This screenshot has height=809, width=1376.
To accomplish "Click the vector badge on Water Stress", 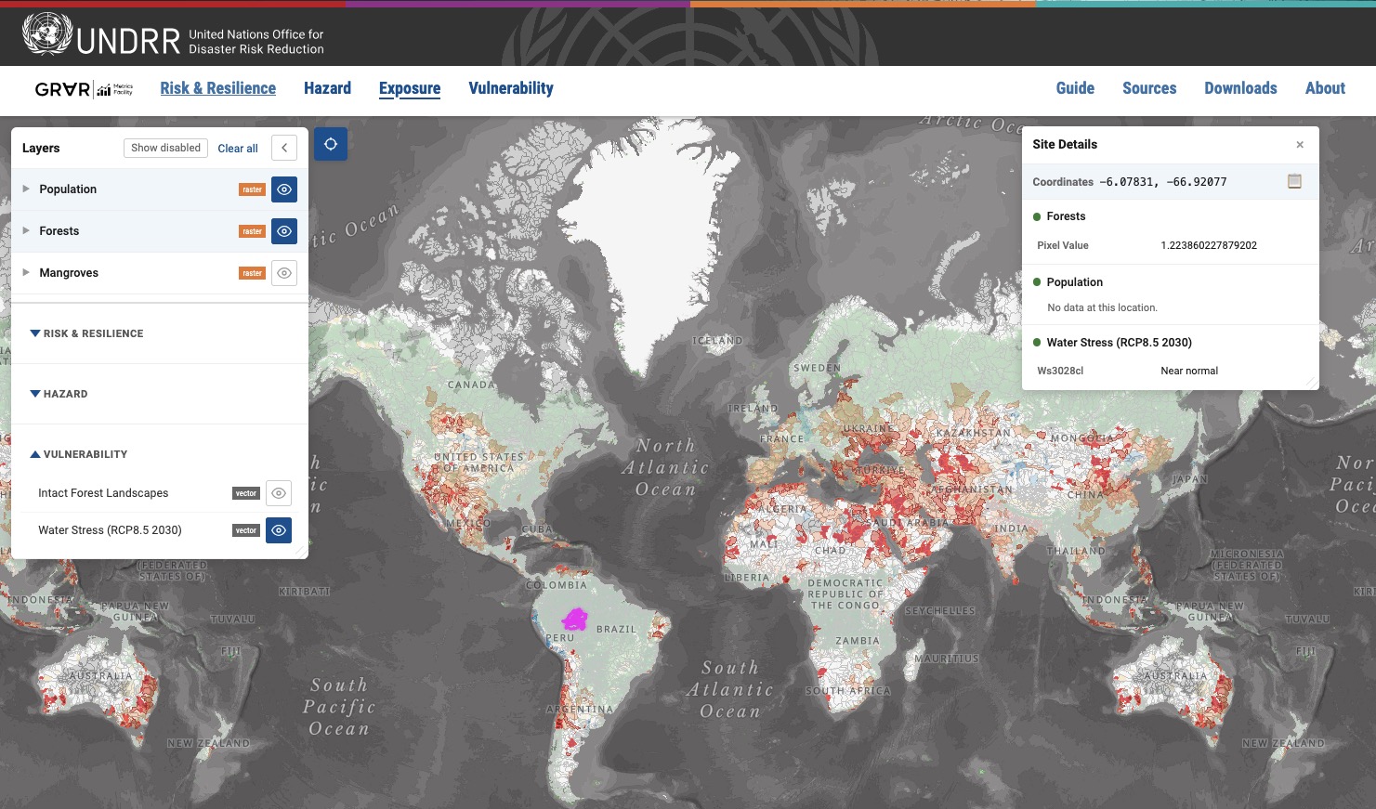I will tap(246, 530).
